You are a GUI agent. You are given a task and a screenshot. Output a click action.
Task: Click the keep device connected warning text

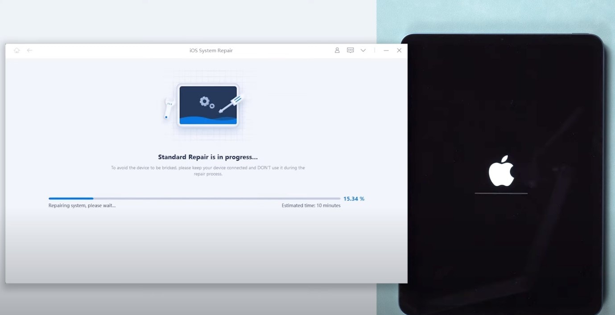click(208, 171)
